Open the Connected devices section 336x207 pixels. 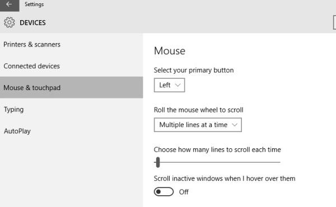[x=32, y=66]
